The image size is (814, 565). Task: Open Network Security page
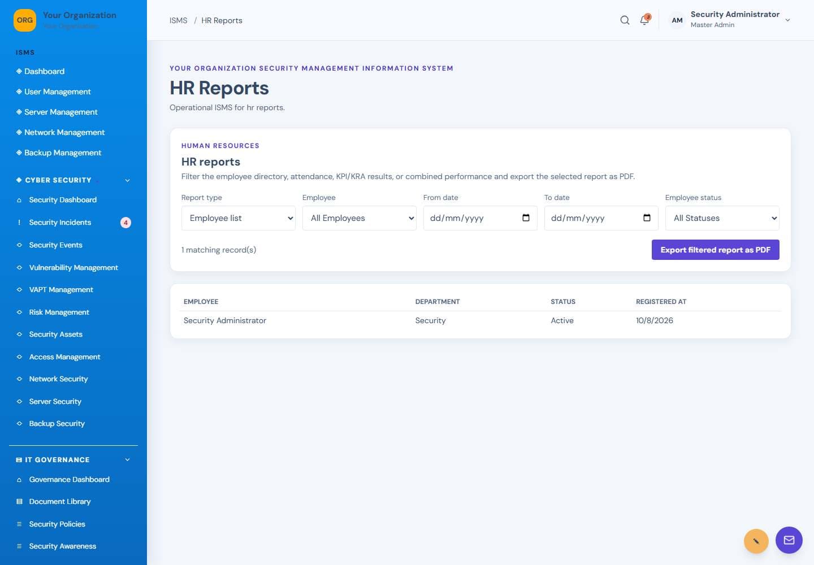(58, 379)
